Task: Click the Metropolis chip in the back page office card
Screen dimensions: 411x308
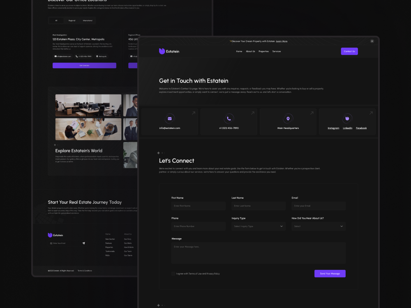Action: pos(102,56)
